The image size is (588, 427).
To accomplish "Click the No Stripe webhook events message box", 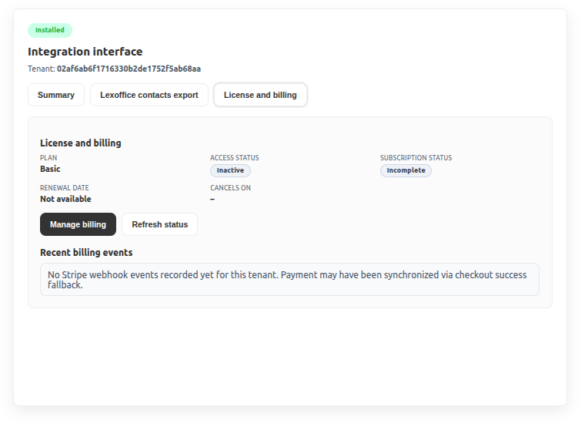I will 289,280.
